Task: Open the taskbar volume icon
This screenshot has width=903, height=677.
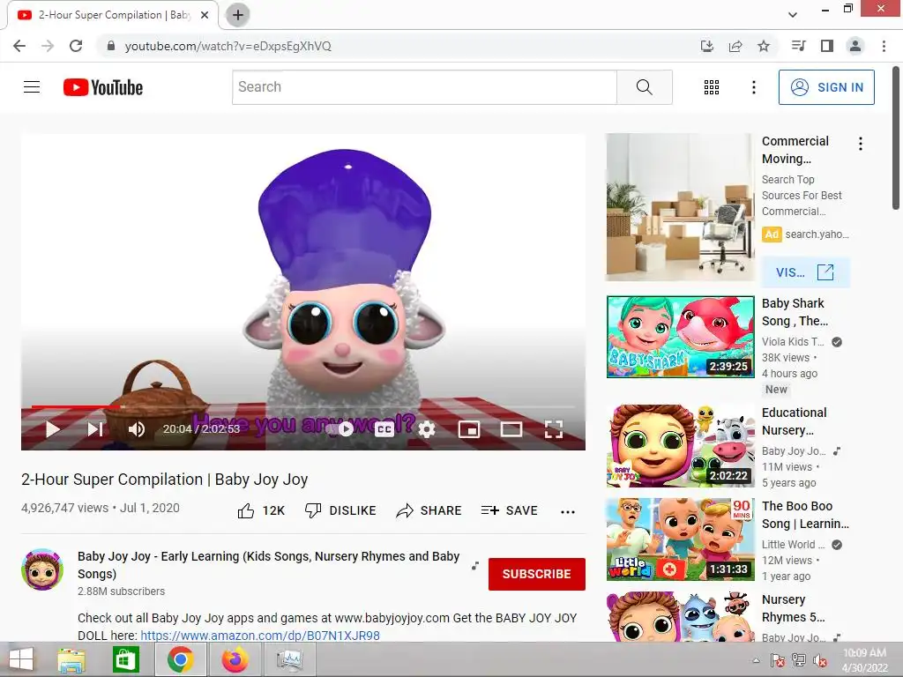Action: [x=820, y=660]
